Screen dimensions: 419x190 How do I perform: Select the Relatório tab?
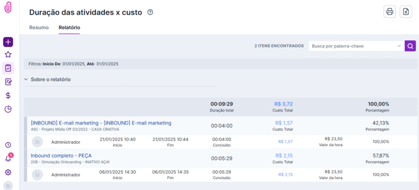click(x=69, y=27)
